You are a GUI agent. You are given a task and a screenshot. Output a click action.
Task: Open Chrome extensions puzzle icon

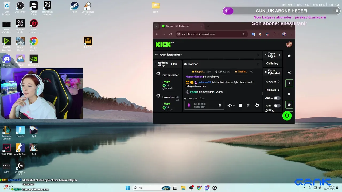274,34
